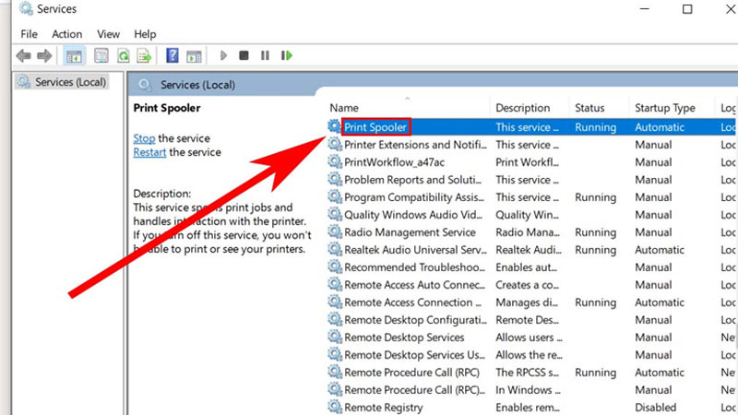This screenshot has width=738, height=415.
Task: Click the blue Help question-mark icon
Action: point(172,56)
